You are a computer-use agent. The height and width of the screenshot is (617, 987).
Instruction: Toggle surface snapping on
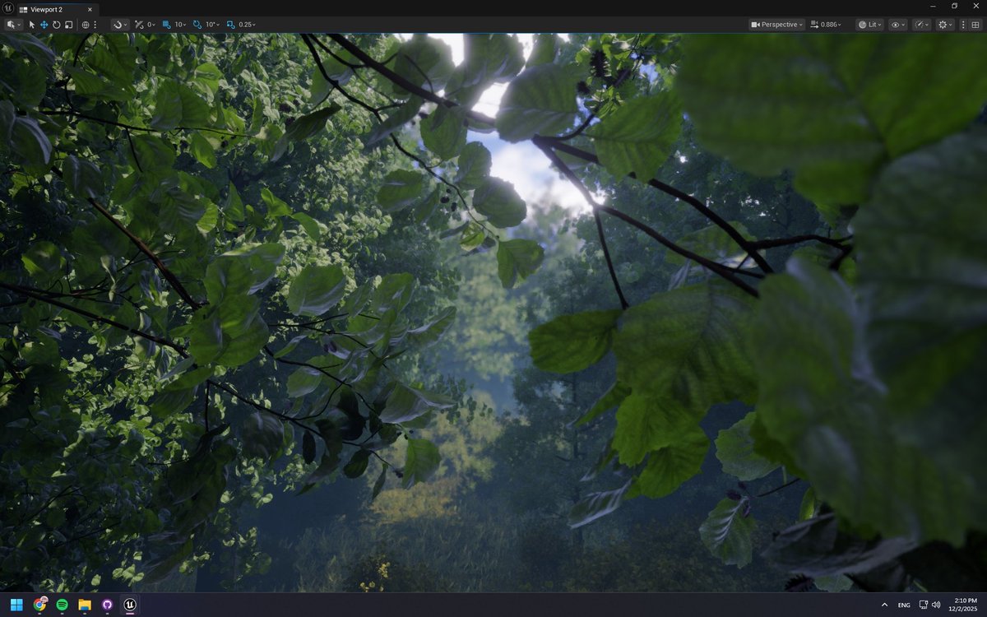(x=118, y=24)
